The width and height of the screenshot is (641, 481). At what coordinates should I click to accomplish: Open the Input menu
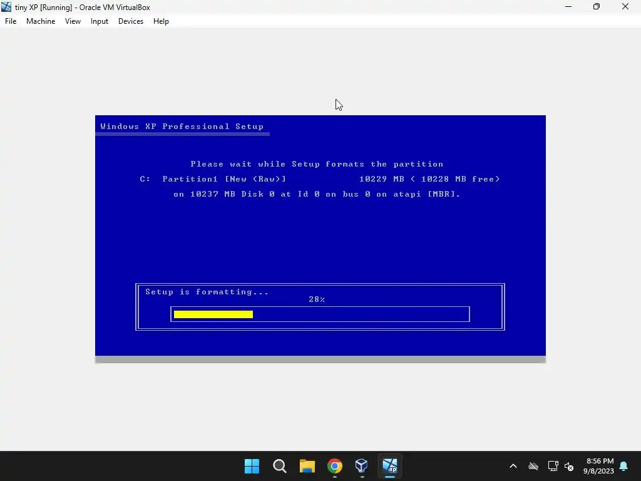100,21
